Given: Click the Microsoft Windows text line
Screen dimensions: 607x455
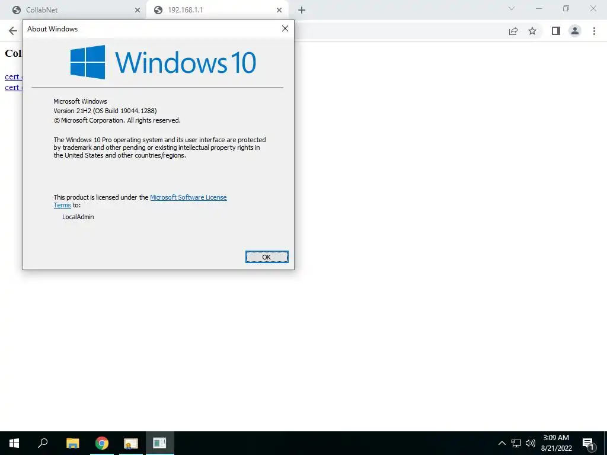Looking at the screenshot, I should [x=80, y=101].
